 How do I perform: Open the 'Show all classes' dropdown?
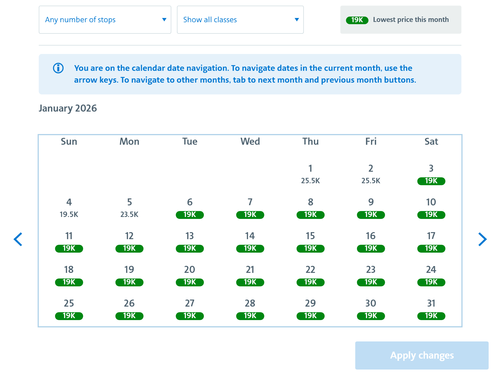coord(240,20)
